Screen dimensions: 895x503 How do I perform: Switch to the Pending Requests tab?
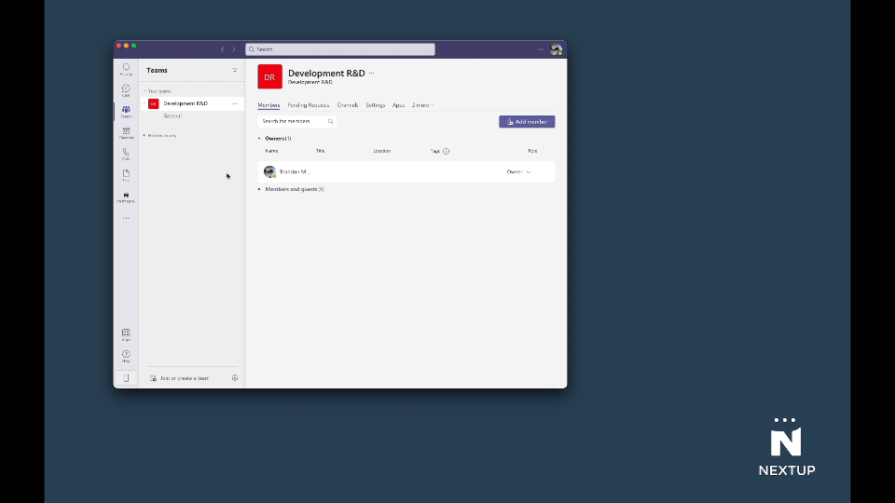point(309,105)
